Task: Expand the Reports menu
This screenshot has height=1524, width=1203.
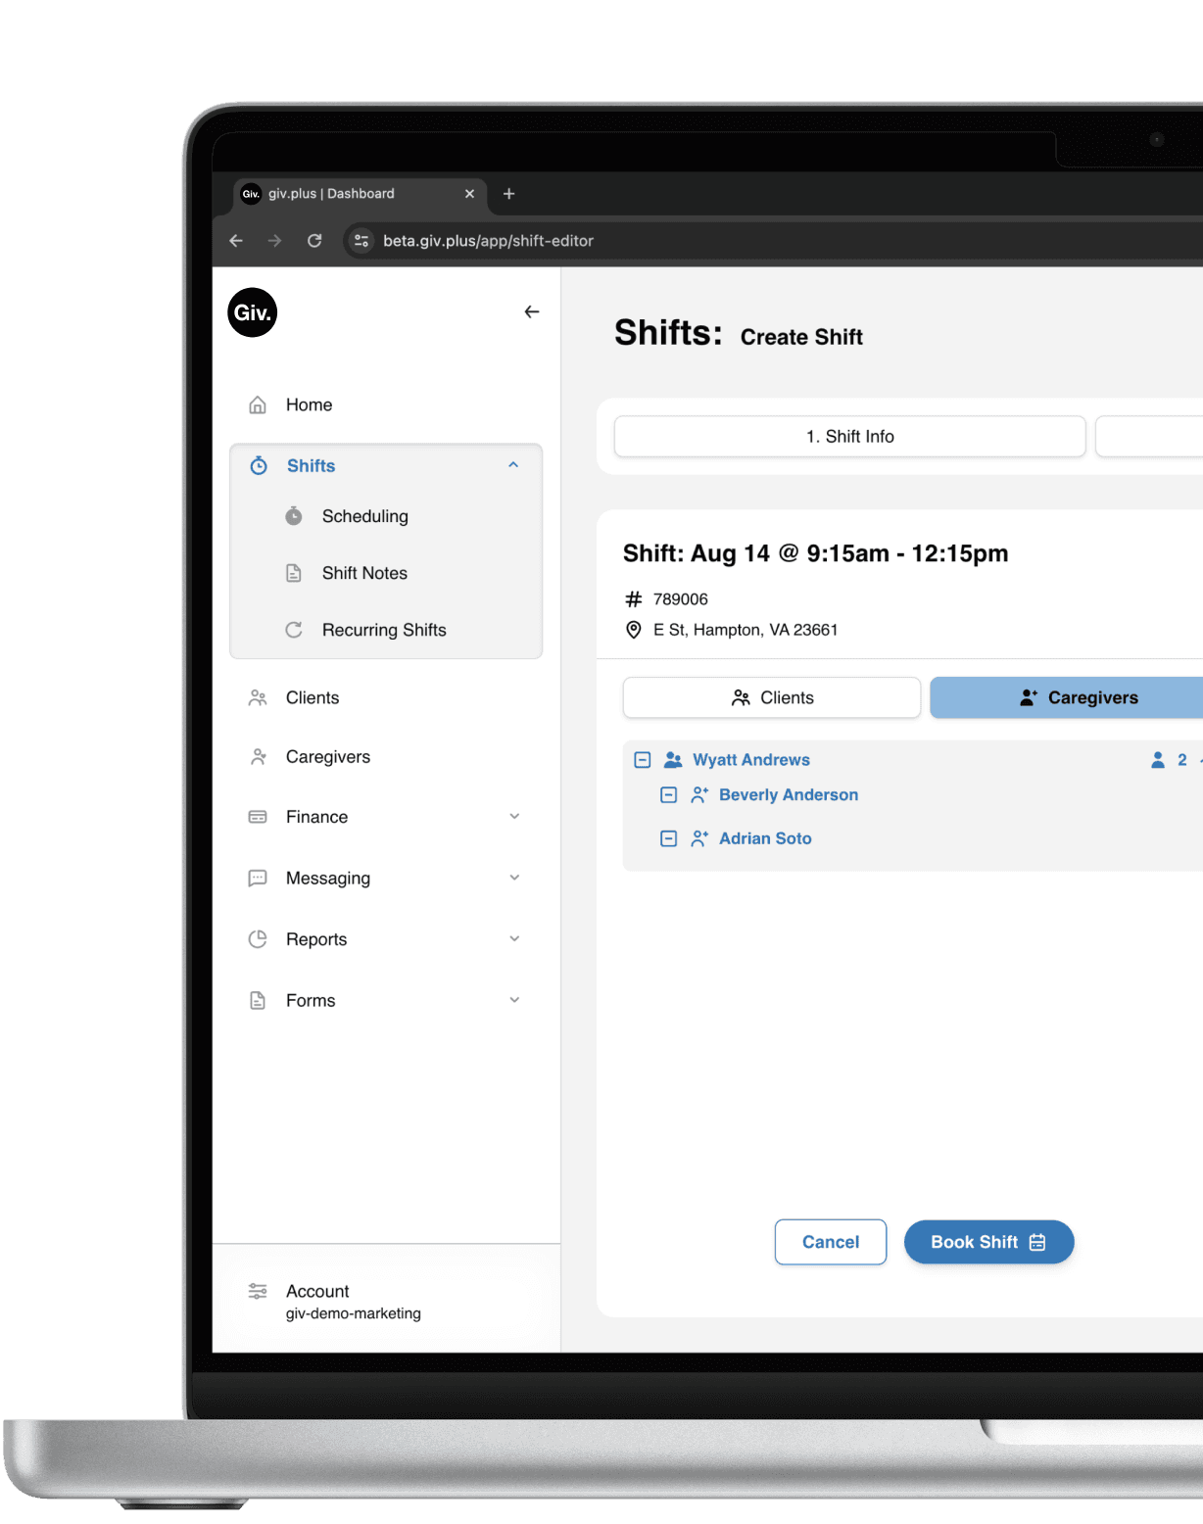Action: 514,938
